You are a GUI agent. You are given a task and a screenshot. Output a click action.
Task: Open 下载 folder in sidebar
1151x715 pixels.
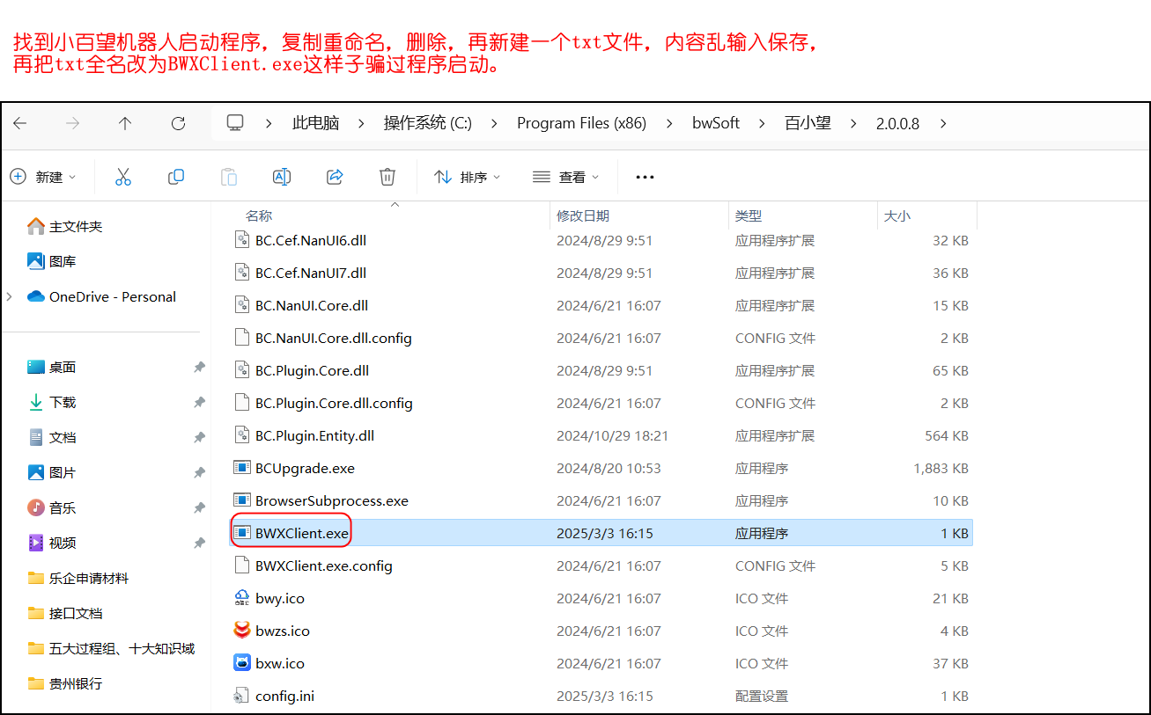[x=63, y=403]
